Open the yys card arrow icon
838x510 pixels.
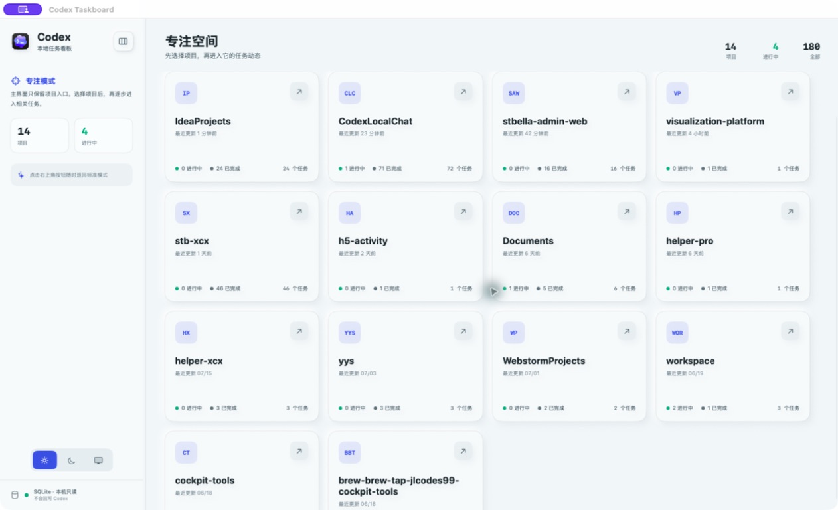[463, 331]
